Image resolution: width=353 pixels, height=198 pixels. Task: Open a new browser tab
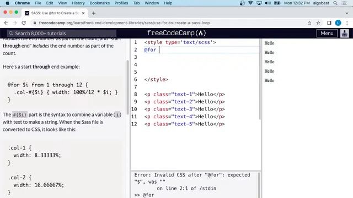(x=94, y=13)
